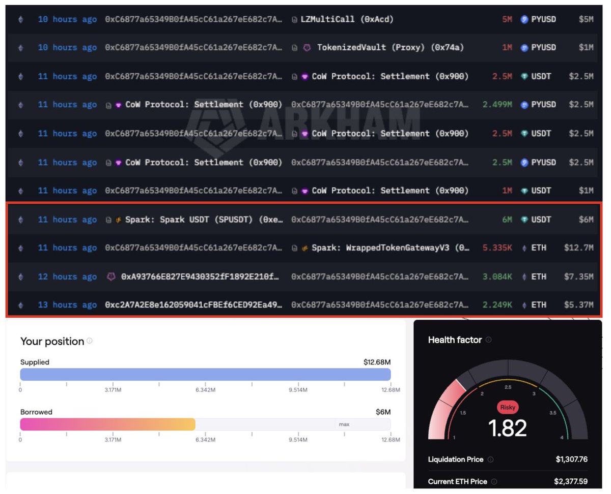611x494 pixels.
Task: Click the info icon next to Your position
Action: pos(90,341)
